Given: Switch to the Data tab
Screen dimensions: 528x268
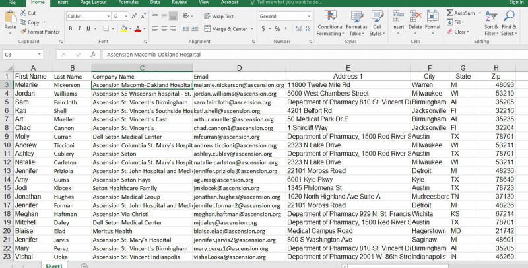Looking at the screenshot, I should (155, 3).
